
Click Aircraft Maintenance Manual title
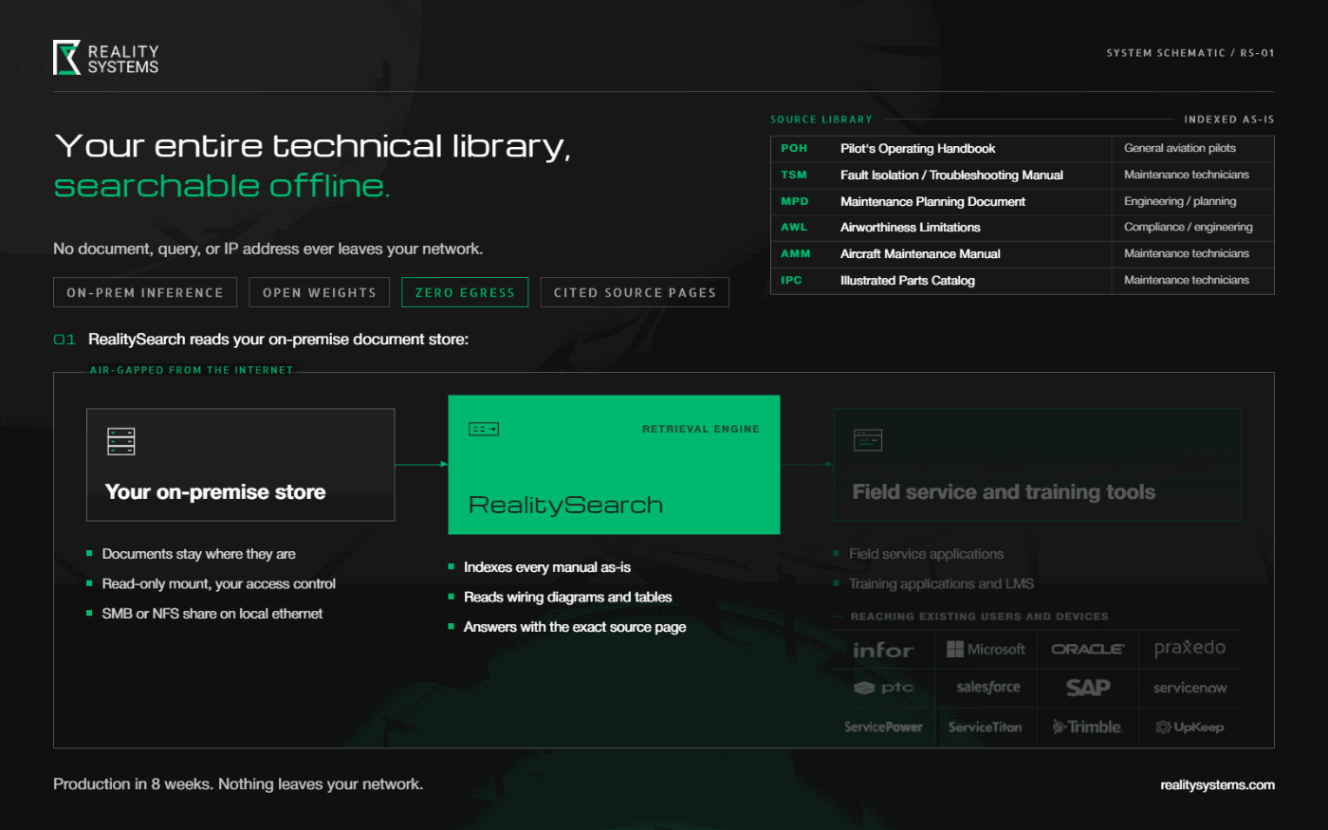920,253
